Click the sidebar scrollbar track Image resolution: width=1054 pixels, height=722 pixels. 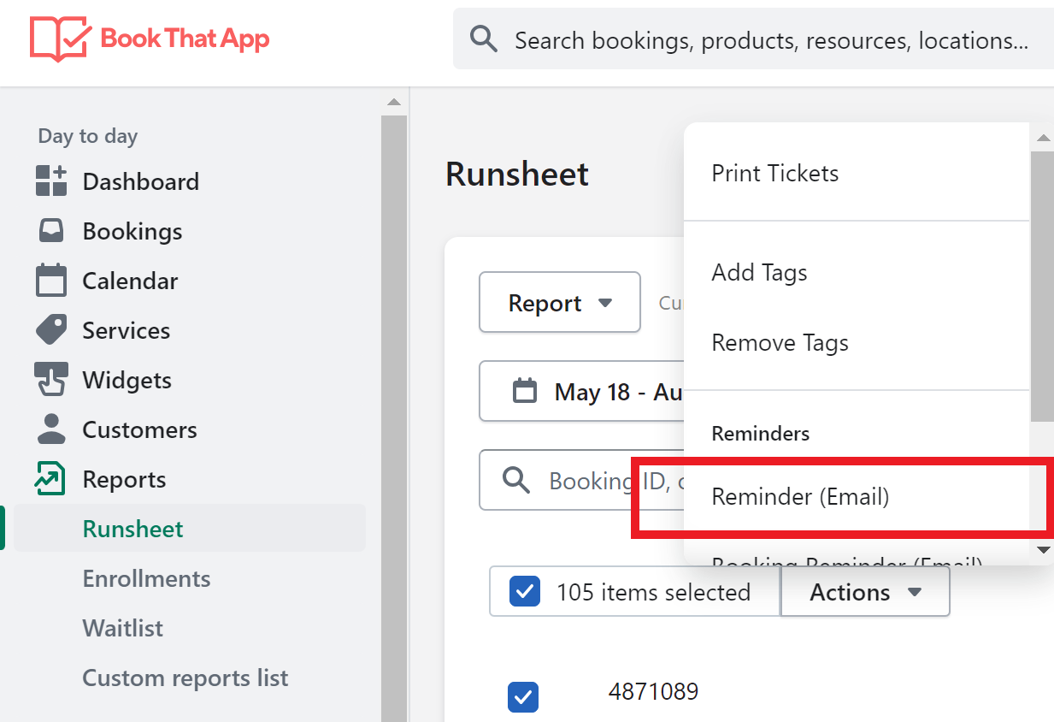point(394,417)
